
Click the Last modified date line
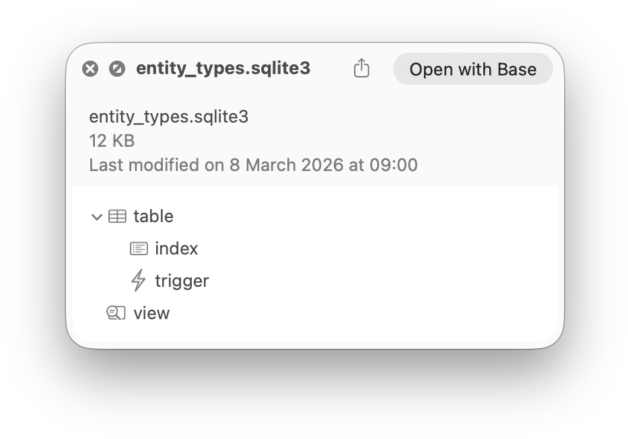pyautogui.click(x=252, y=164)
